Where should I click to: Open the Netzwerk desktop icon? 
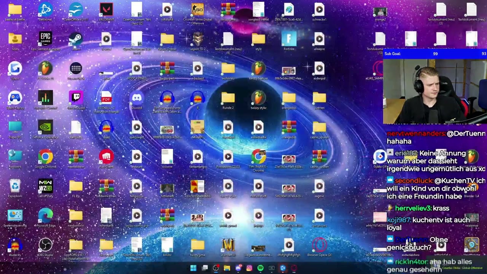click(15, 159)
